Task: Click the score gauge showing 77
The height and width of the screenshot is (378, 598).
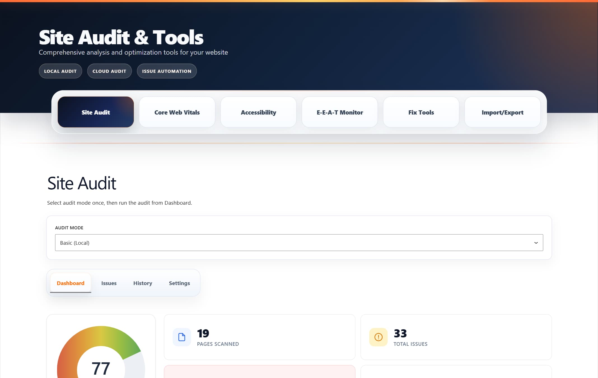Action: pos(101,352)
